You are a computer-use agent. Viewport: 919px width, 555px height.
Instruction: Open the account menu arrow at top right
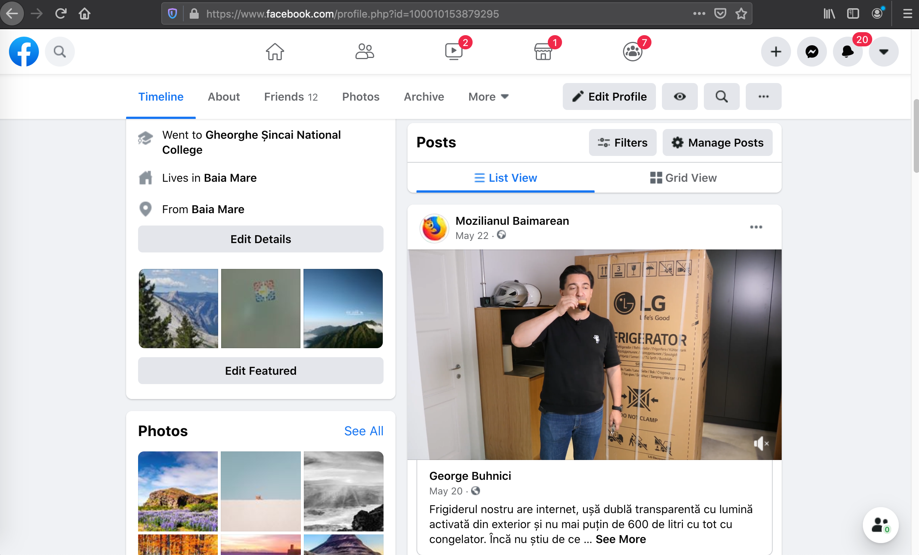[883, 52]
